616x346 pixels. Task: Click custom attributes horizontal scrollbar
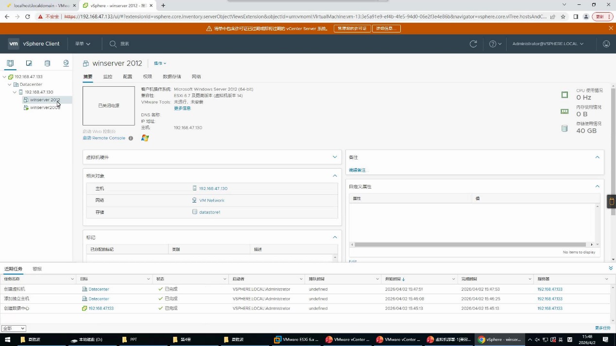[x=470, y=245]
